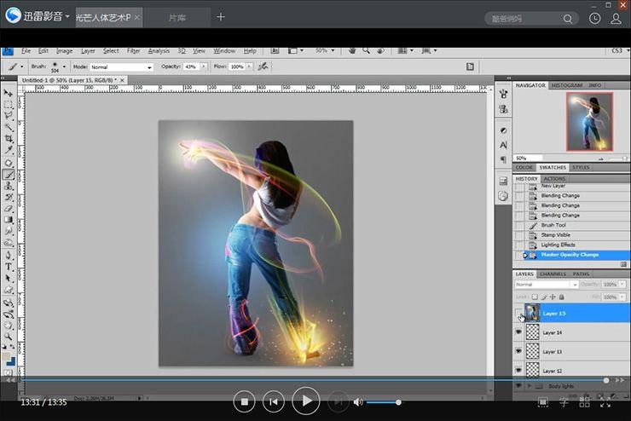Select the Horizontal Type tool

[8, 267]
